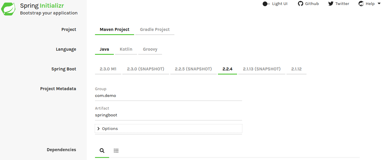Open the Help dropdown arrow
Image resolution: width=385 pixels, height=160 pixels.
379,4
